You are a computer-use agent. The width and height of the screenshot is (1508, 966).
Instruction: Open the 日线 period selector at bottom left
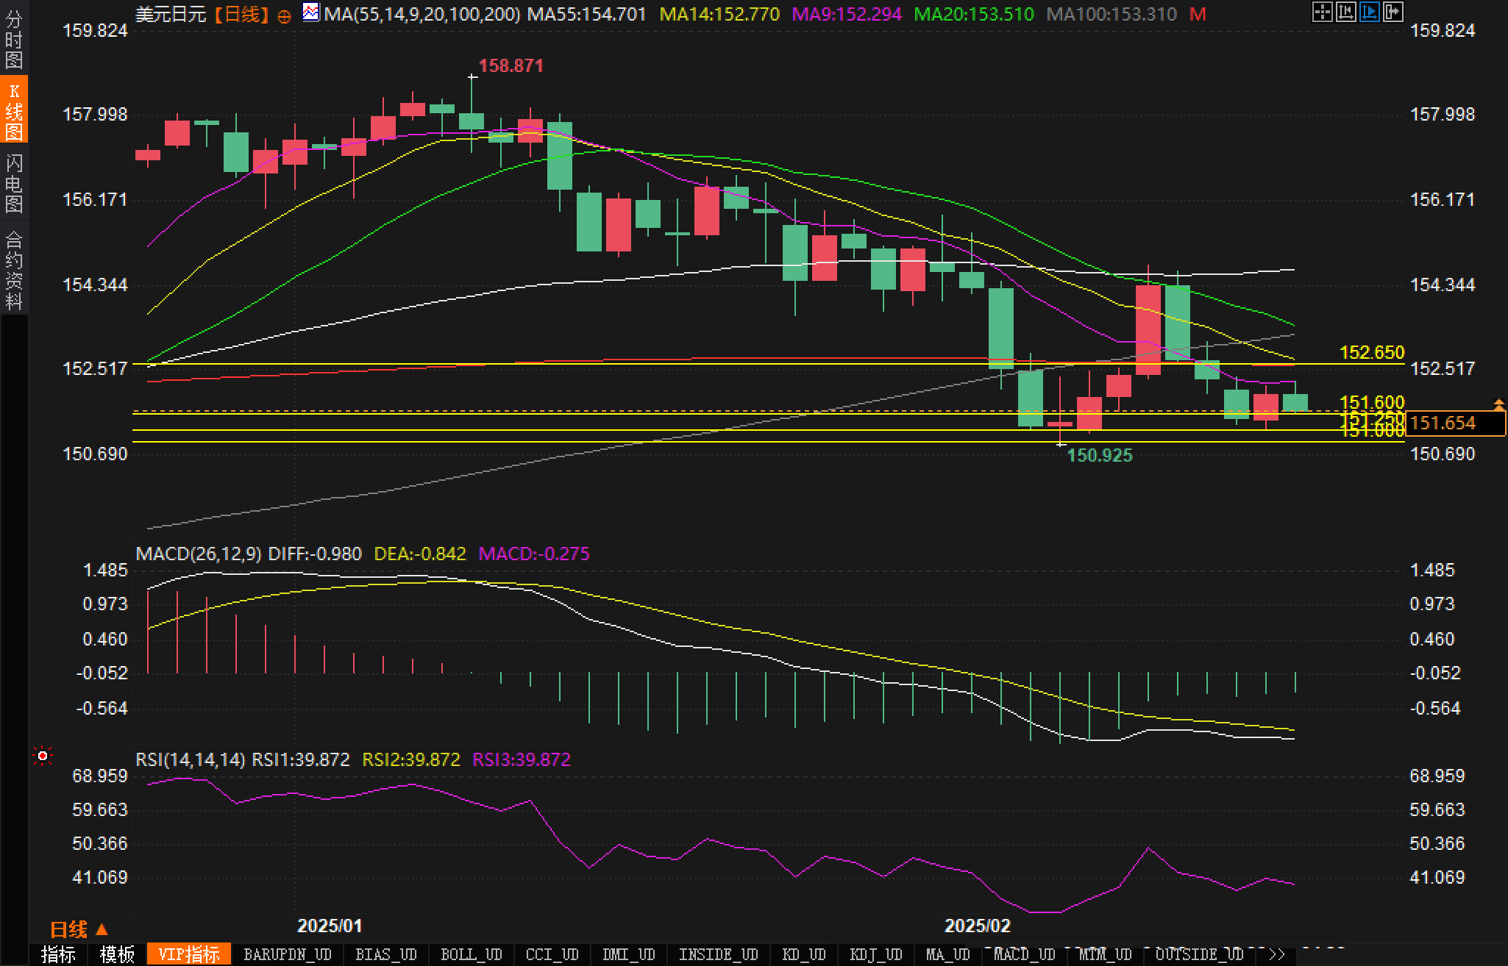pos(79,930)
